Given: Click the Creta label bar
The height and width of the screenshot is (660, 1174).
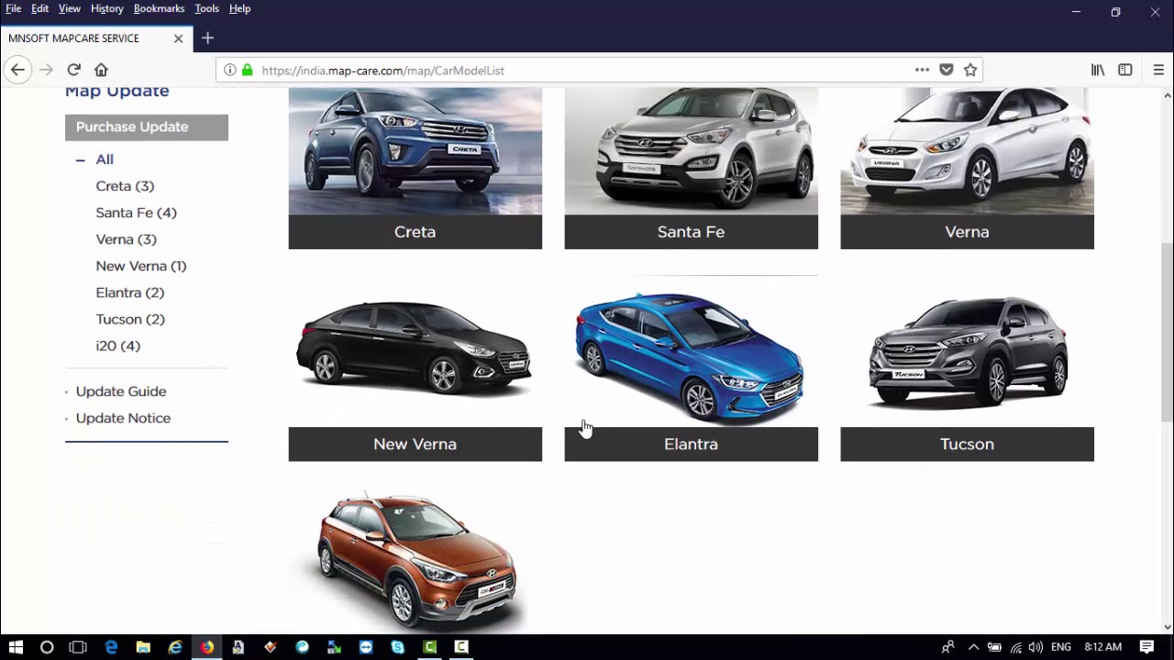Looking at the screenshot, I should [415, 232].
